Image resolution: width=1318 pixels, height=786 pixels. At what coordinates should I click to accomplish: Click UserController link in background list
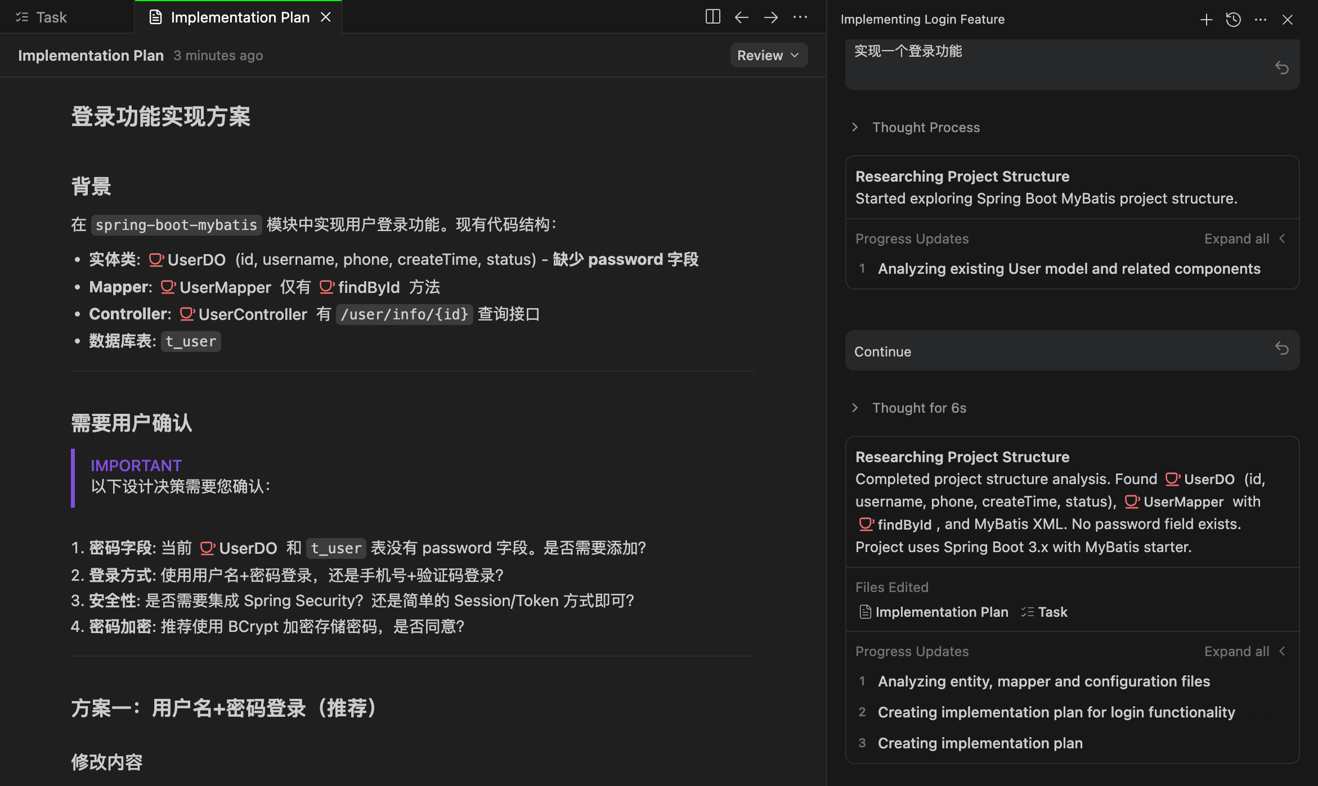pyautogui.click(x=252, y=314)
